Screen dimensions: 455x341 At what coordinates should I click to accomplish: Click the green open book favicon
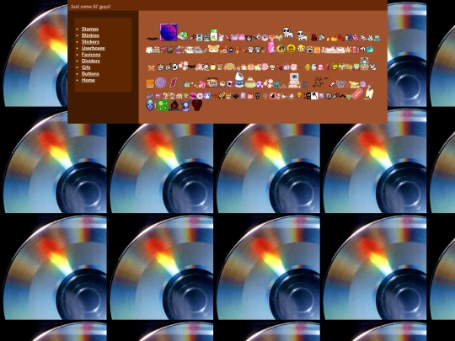[x=183, y=36]
